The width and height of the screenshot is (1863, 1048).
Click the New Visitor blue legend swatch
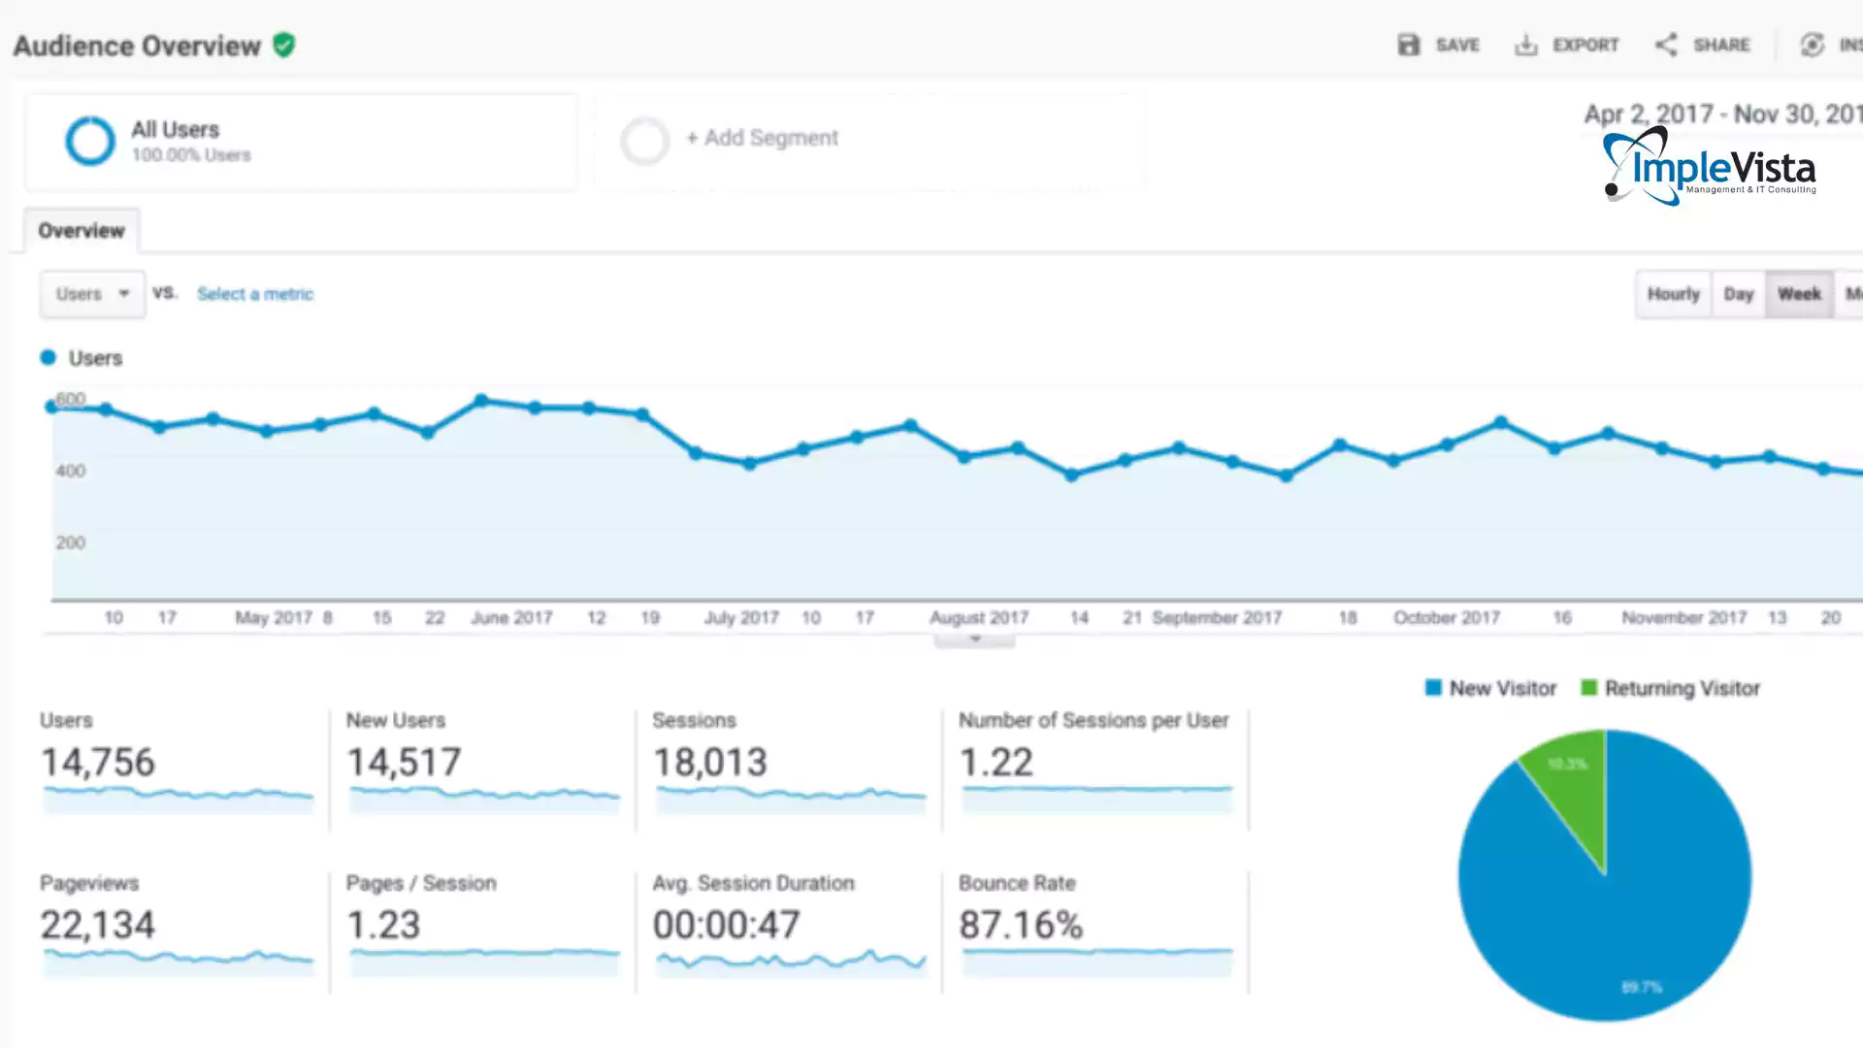tap(1433, 688)
